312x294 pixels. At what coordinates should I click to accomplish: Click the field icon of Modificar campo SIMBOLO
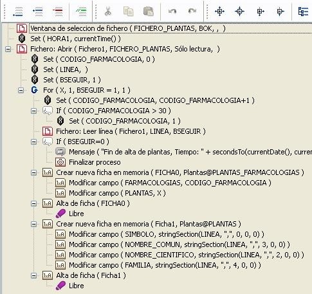click(60, 234)
